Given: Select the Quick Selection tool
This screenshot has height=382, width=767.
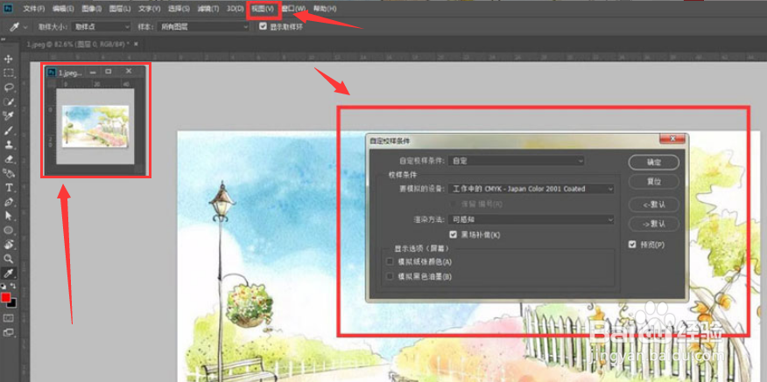Looking at the screenshot, I should (x=8, y=101).
